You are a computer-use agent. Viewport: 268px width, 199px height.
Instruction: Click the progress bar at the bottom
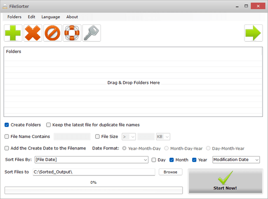click(x=94, y=190)
